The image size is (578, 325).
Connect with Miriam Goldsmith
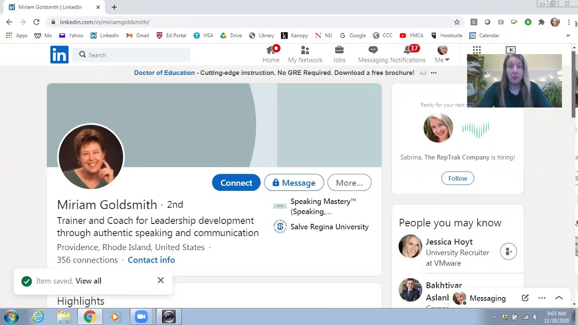tap(236, 182)
